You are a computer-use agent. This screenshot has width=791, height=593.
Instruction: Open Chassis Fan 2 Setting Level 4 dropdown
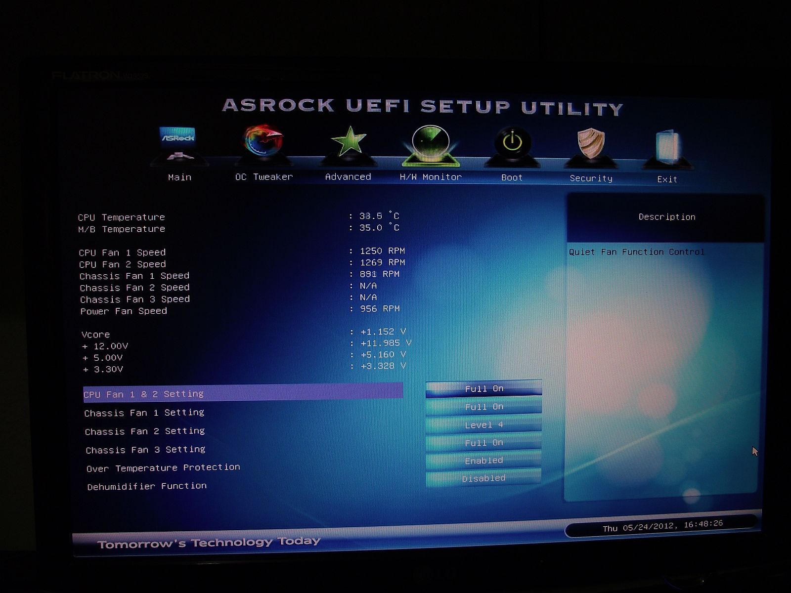pos(484,425)
